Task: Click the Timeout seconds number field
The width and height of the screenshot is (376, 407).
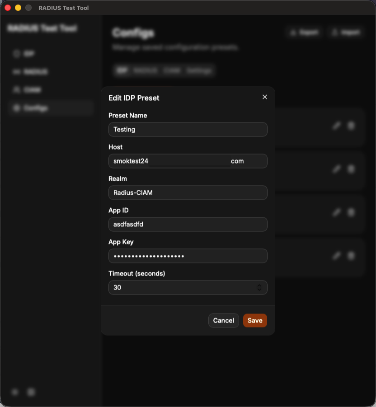Action: pos(188,287)
